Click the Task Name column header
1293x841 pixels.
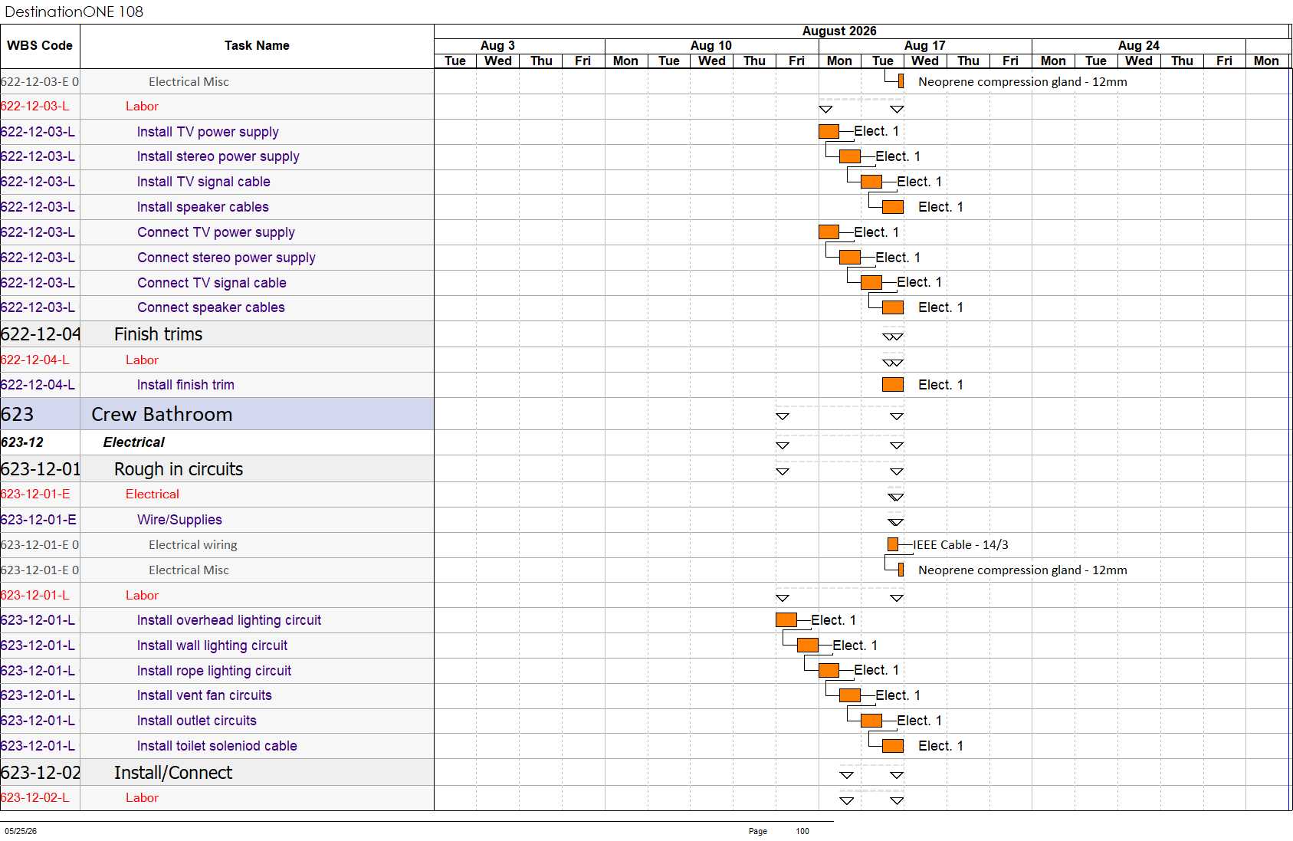257,46
